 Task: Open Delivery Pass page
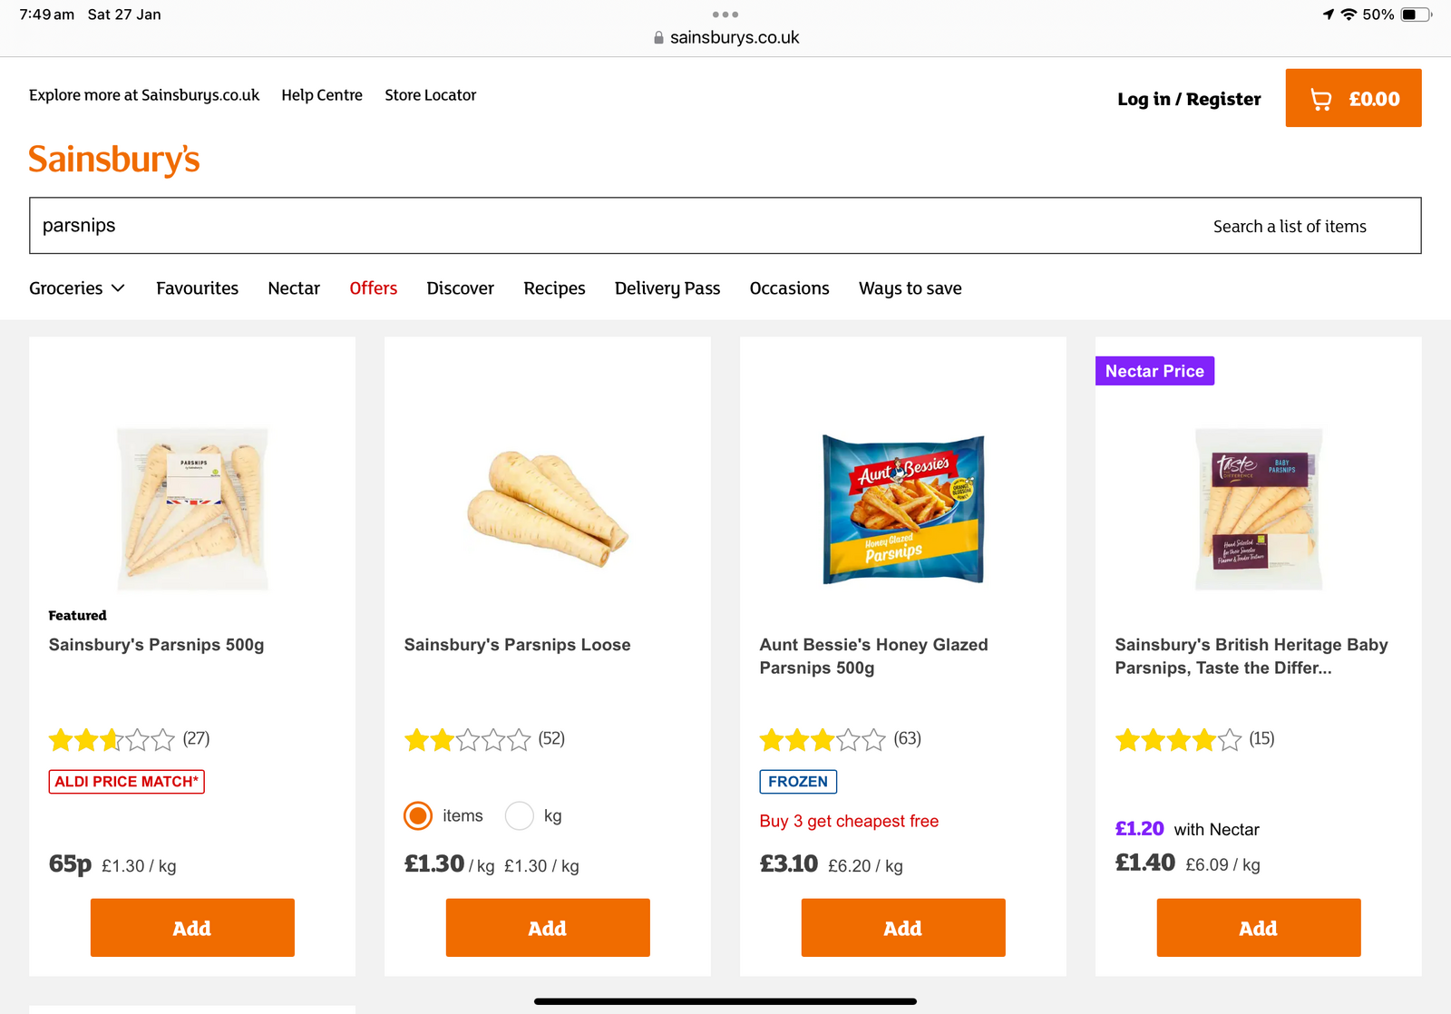click(667, 288)
